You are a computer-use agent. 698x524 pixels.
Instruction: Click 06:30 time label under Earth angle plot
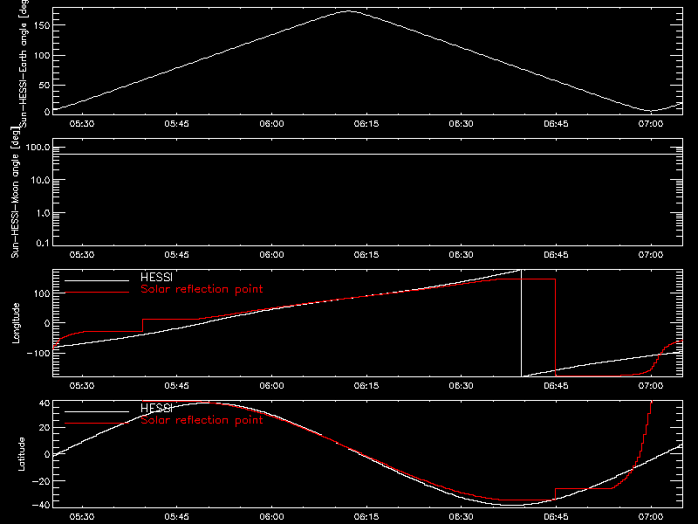(x=462, y=124)
